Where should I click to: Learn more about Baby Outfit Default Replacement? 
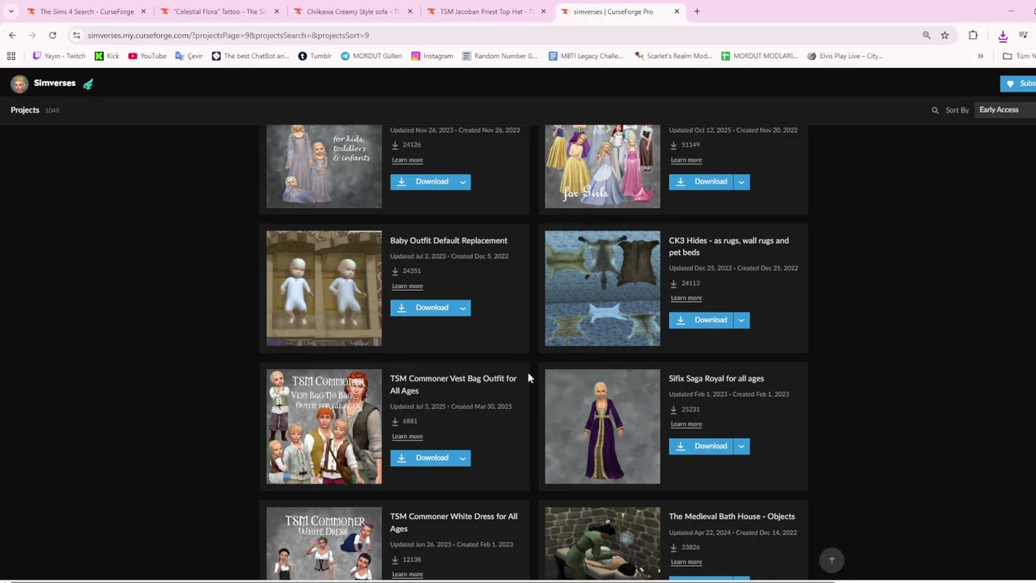tap(407, 286)
